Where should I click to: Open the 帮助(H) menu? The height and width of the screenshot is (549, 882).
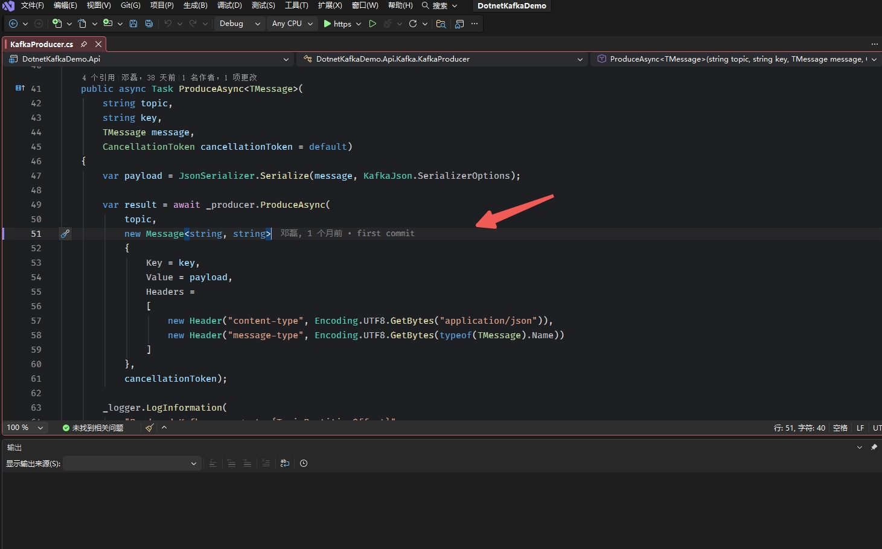400,5
